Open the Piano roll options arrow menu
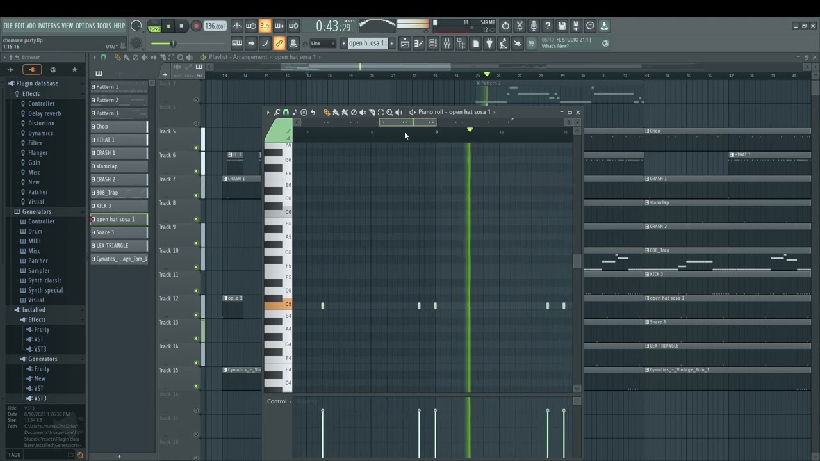Screen dimensions: 820x461 click(268, 112)
